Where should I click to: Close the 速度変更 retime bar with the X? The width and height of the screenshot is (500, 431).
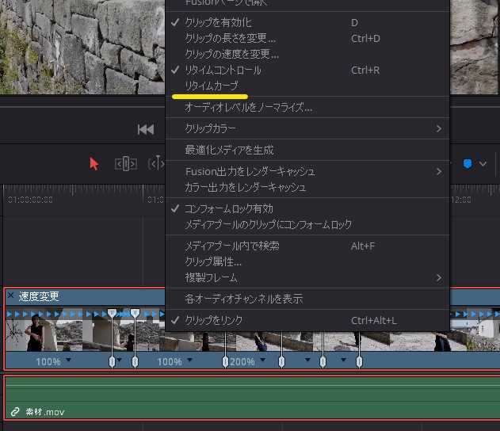pyautogui.click(x=10, y=296)
